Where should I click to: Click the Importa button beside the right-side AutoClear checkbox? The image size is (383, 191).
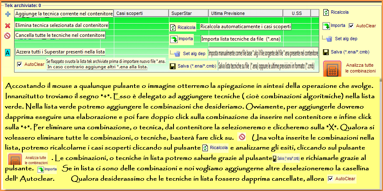click(334, 25)
